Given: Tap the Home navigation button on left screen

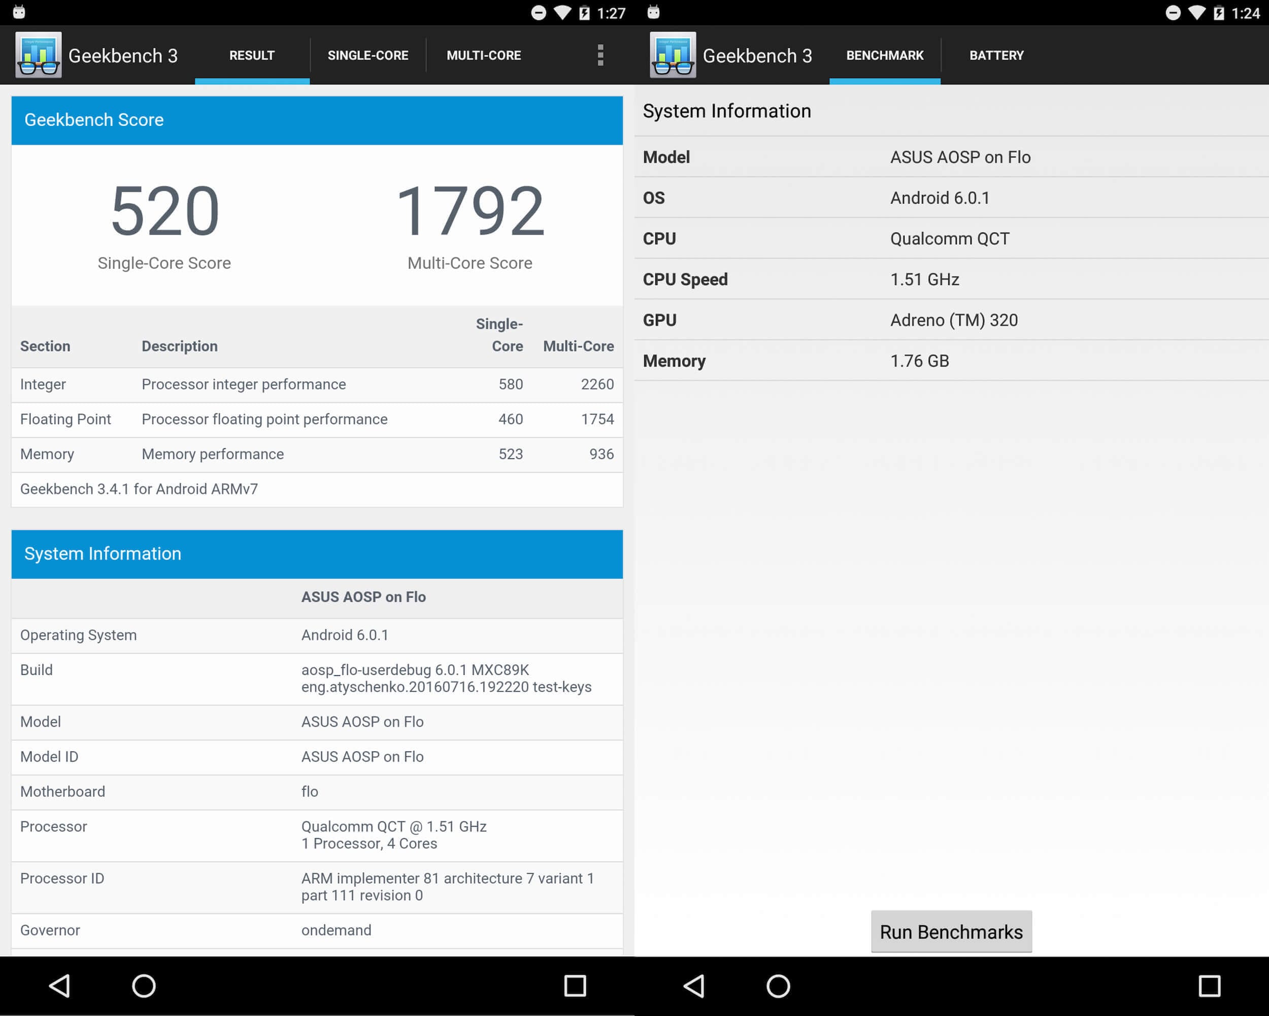Looking at the screenshot, I should 144,986.
